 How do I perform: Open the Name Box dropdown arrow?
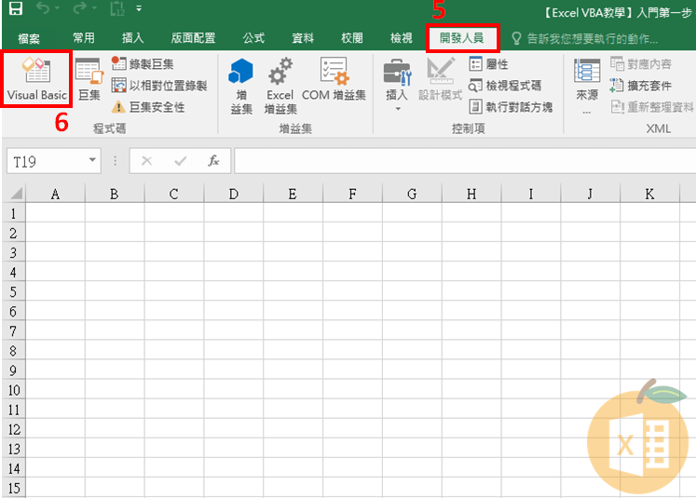(92, 161)
